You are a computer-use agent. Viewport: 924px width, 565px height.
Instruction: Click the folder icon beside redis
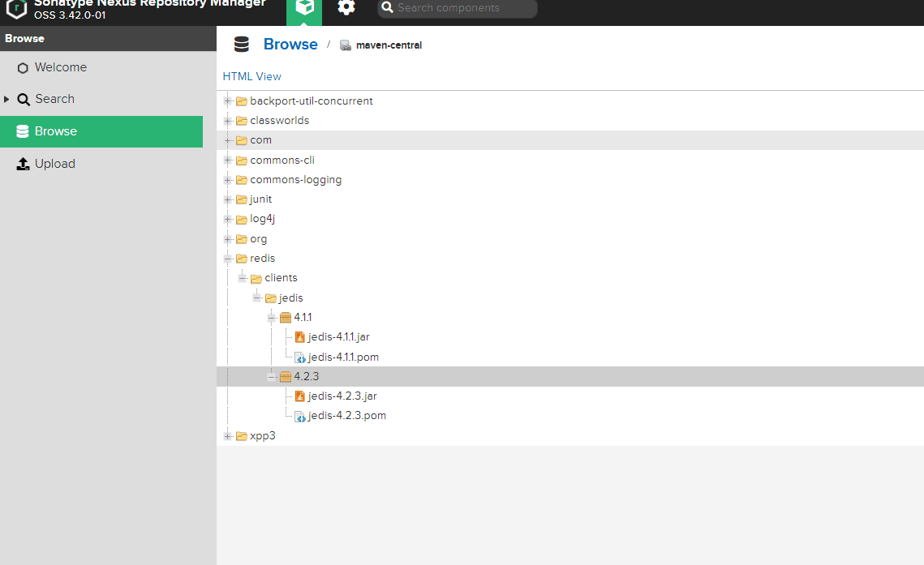pos(242,259)
